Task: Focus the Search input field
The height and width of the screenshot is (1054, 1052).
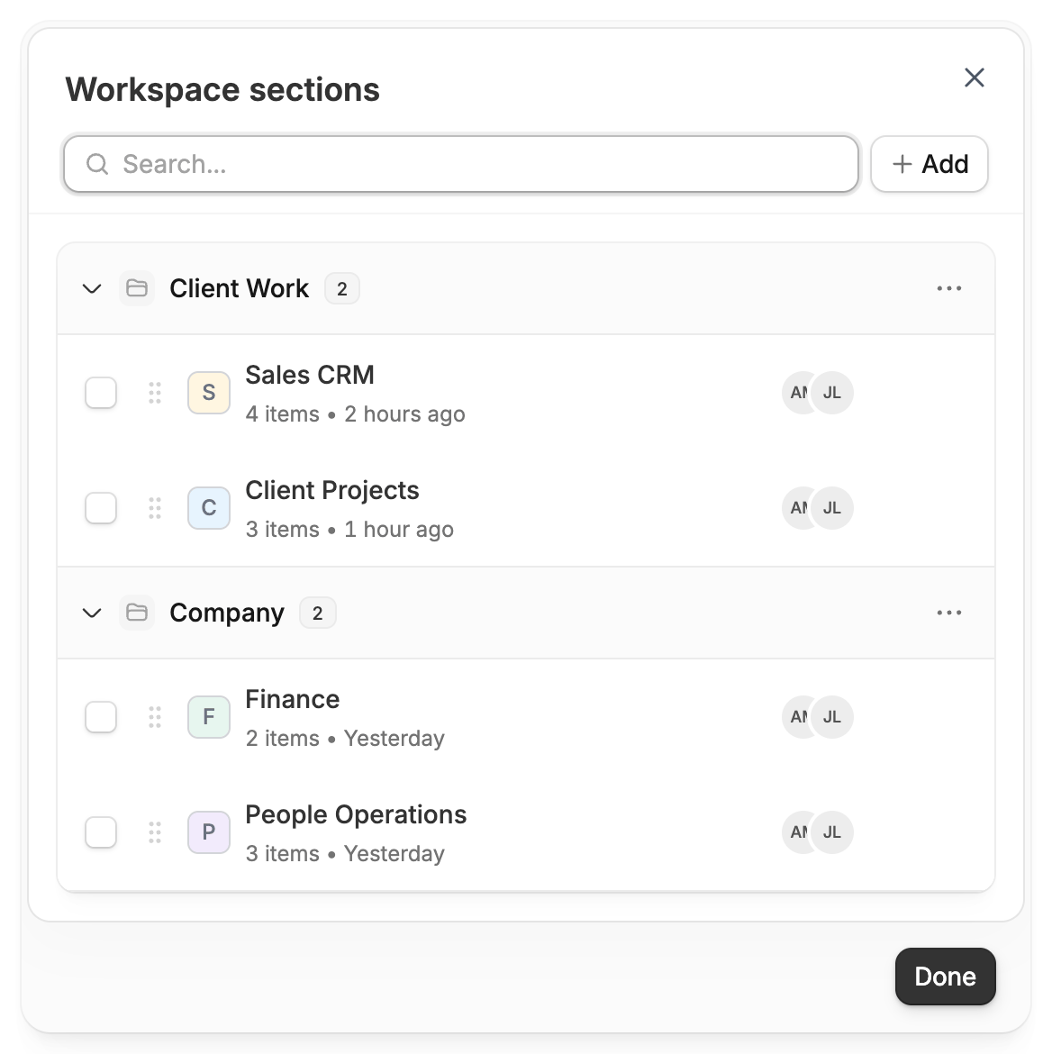Action: [x=461, y=164]
